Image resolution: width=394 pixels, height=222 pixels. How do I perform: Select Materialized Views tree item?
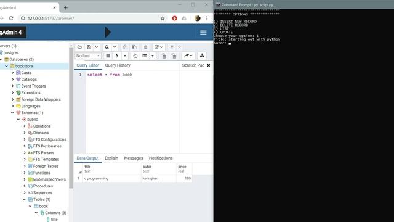pos(49,179)
